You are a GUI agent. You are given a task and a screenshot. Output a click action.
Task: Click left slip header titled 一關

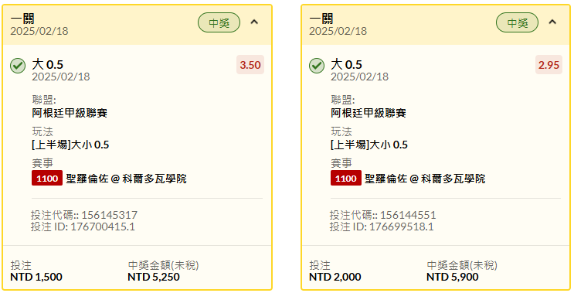coord(22,18)
